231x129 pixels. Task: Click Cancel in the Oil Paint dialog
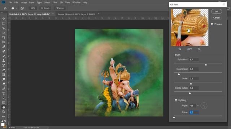pyautogui.click(x=217, y=18)
